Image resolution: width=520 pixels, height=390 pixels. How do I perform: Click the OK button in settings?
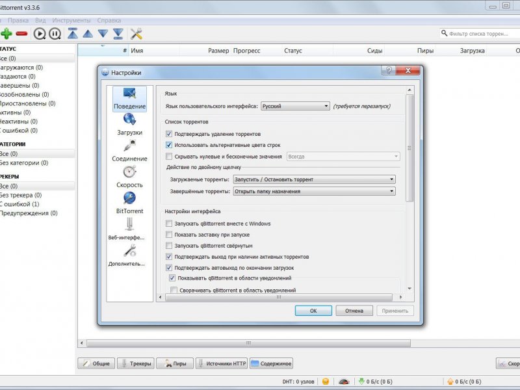pos(313,311)
